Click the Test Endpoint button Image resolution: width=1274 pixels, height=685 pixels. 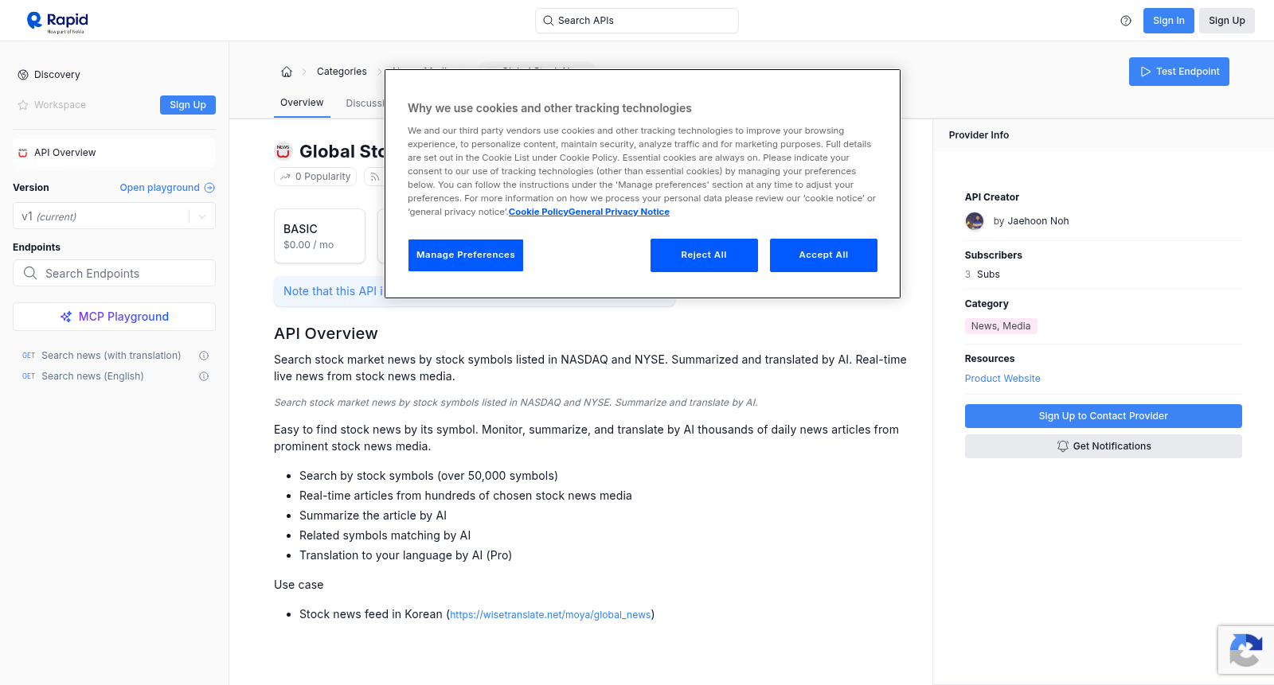tap(1178, 72)
